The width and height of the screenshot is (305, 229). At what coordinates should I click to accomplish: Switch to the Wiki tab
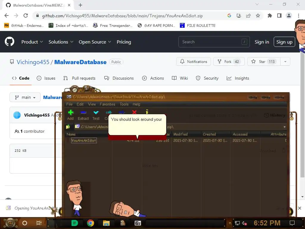coord(180,78)
